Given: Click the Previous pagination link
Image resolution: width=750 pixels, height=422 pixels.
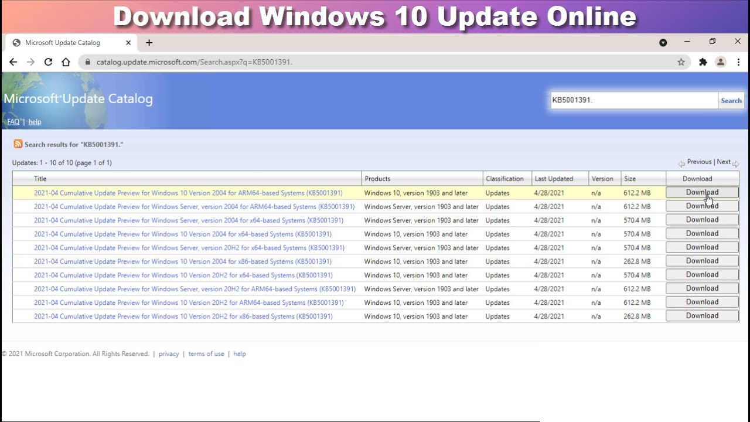Looking at the screenshot, I should (699, 162).
